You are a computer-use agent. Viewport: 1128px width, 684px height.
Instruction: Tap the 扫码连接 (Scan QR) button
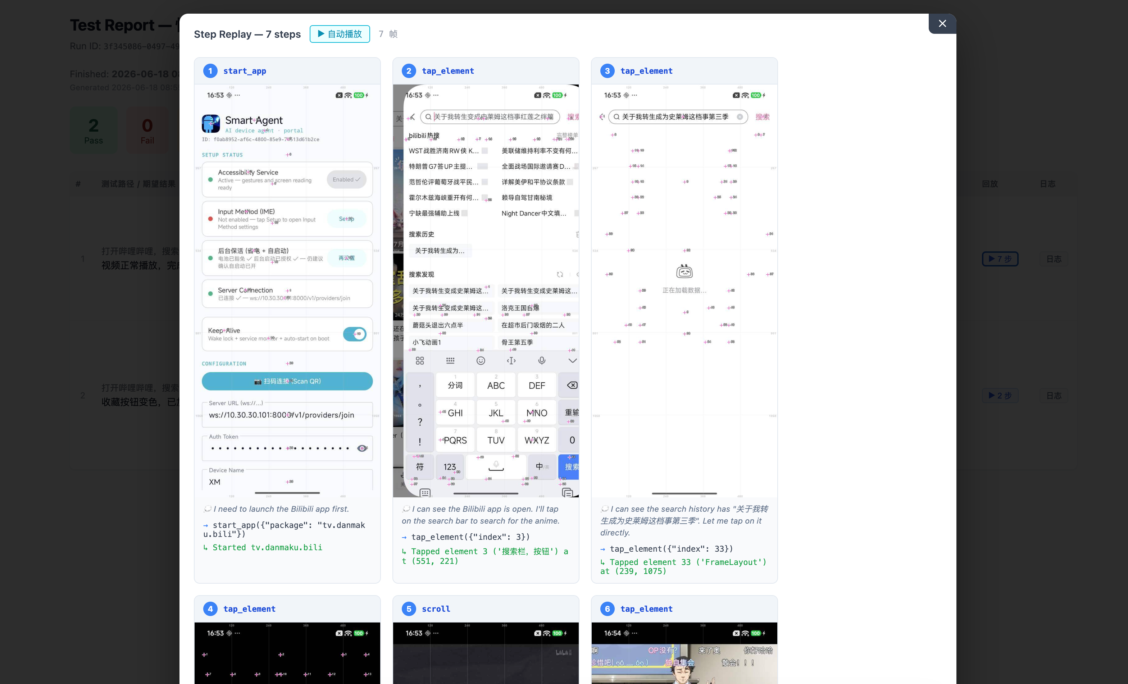point(287,381)
